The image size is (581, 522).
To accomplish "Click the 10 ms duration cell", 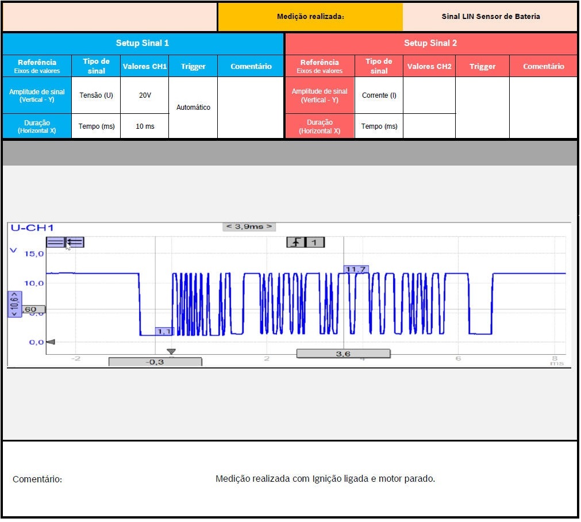I will [145, 126].
